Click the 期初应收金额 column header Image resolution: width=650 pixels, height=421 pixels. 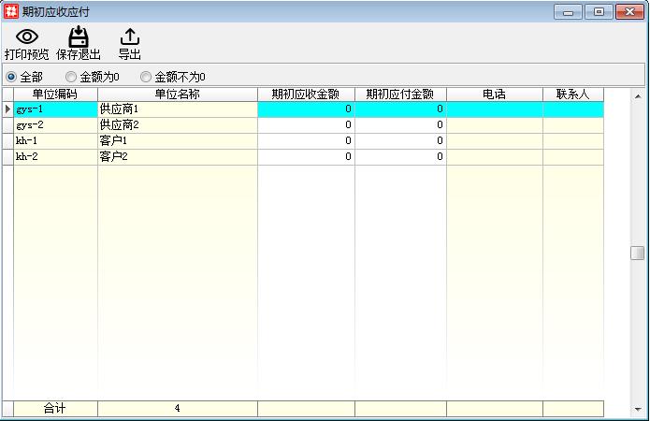[x=306, y=94]
